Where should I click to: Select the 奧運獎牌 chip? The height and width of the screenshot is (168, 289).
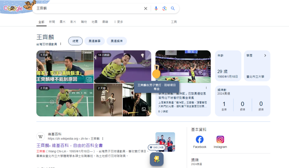tap(117, 41)
